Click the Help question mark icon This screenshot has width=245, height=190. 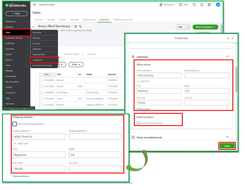[x=180, y=5]
